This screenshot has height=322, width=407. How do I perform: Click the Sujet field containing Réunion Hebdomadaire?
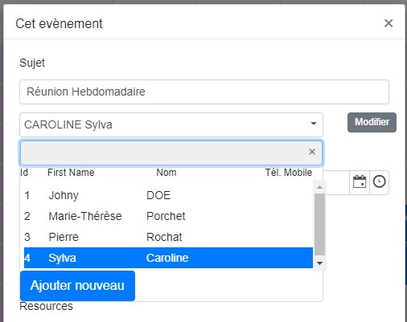coord(204,92)
